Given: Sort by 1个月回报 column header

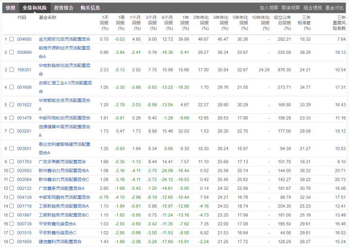Looking at the screenshot, I should (135, 23).
